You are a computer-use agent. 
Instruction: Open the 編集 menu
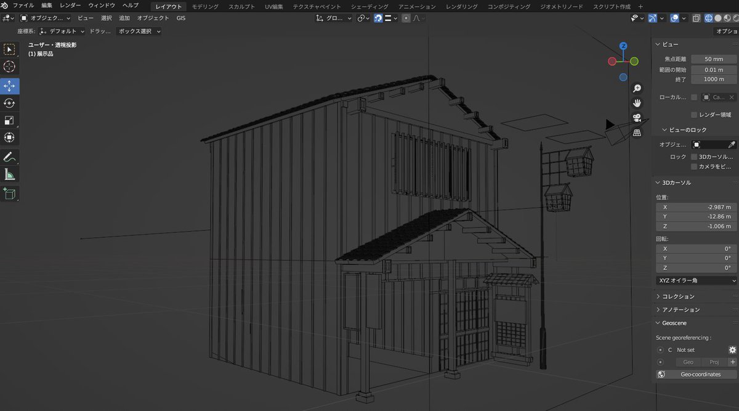[x=47, y=6]
